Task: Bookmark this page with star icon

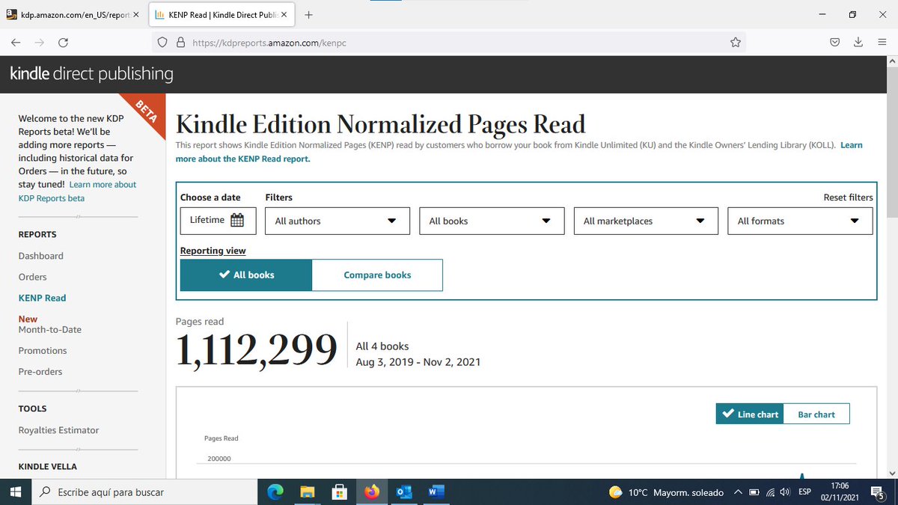Action: pos(736,43)
